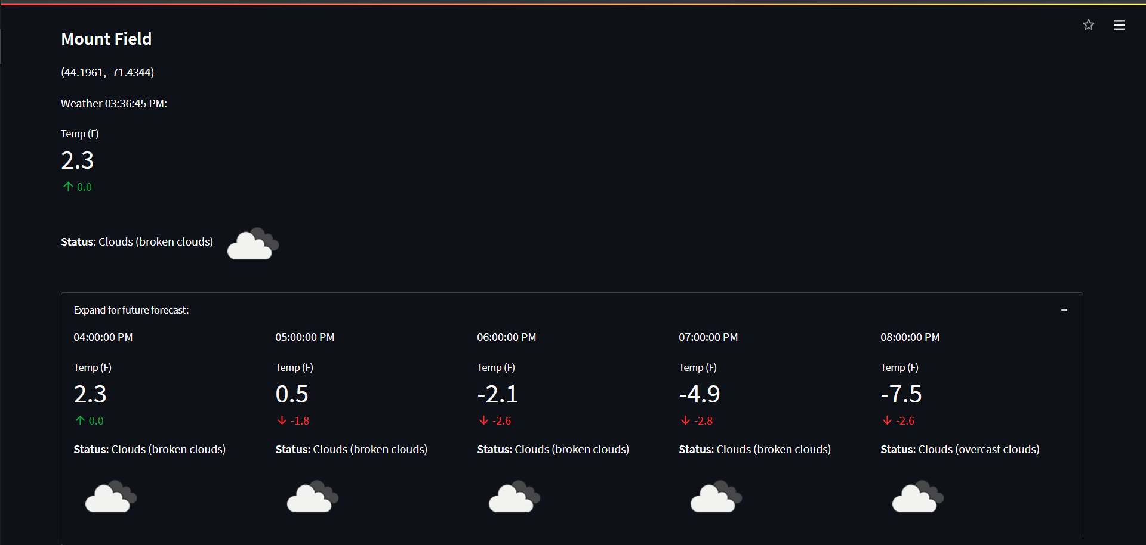Screen dimensions: 1146x545
Task: Click the green up-arrow trend icon near 2.3
Action: 67,186
